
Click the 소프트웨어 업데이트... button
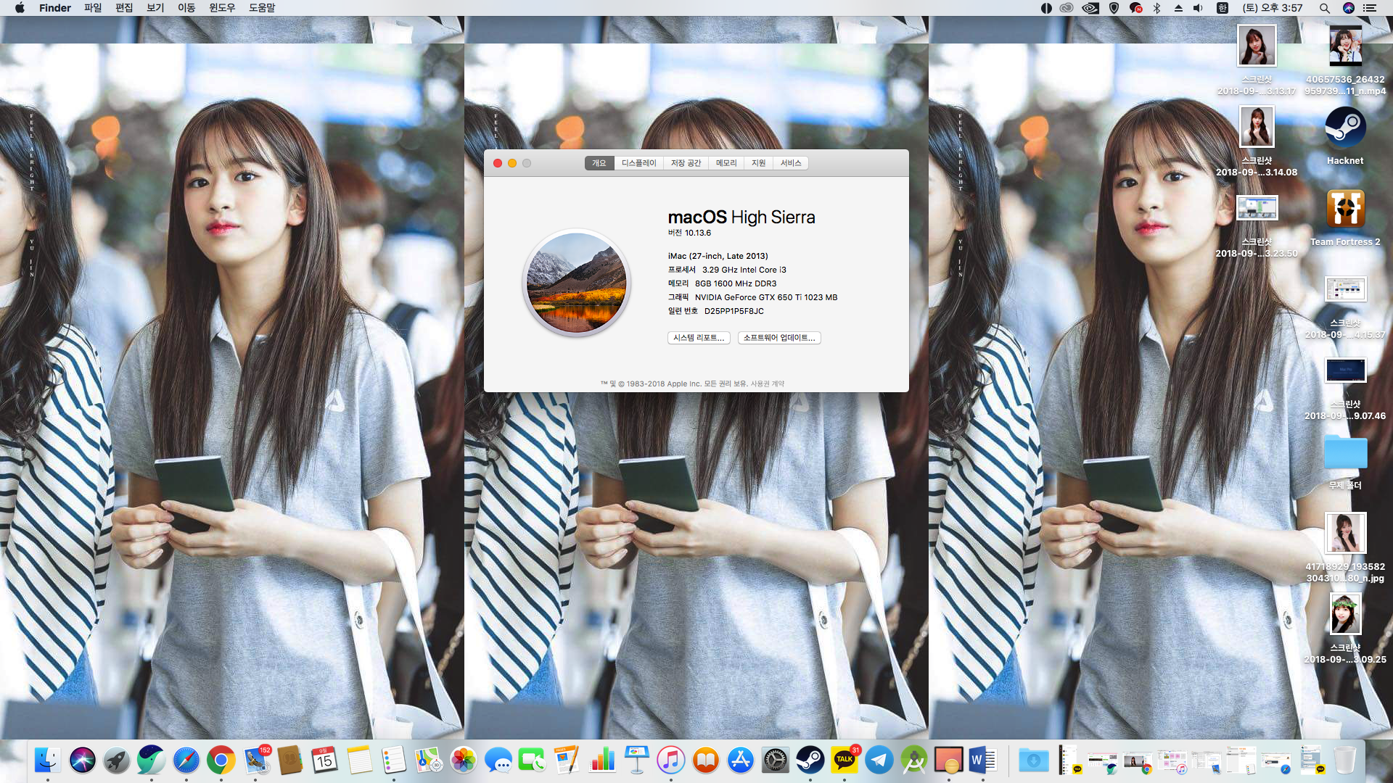point(779,338)
